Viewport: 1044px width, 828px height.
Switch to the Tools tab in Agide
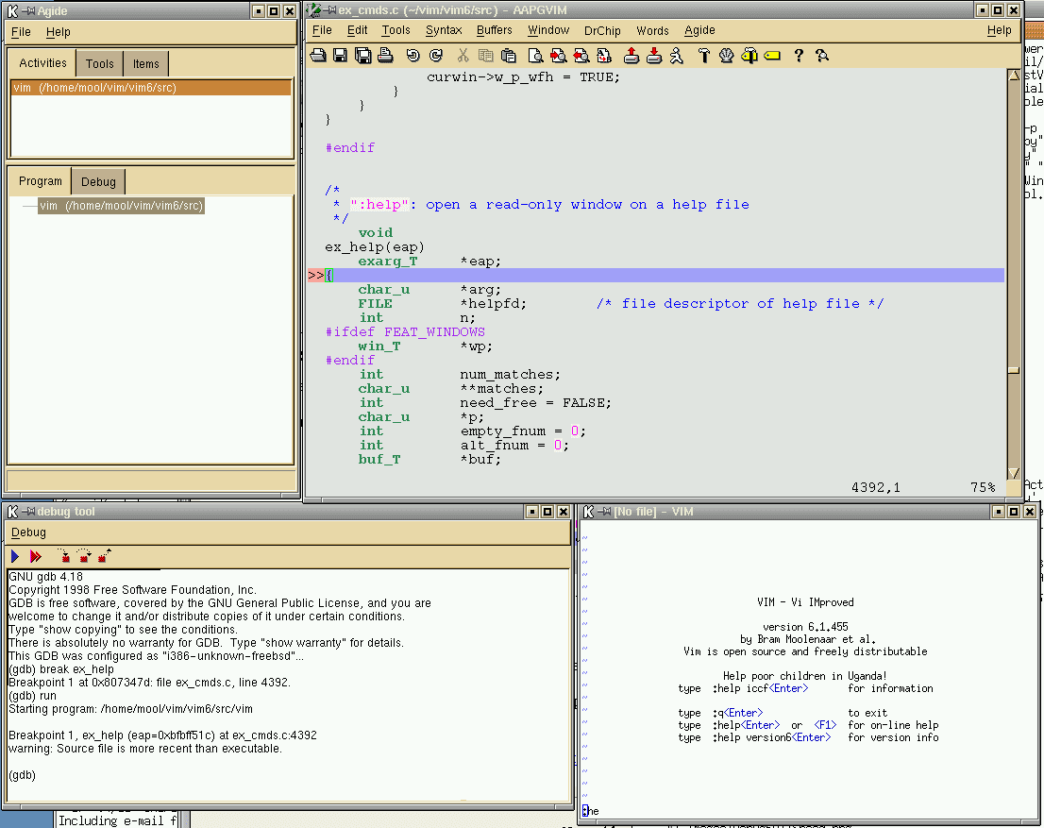[99, 64]
